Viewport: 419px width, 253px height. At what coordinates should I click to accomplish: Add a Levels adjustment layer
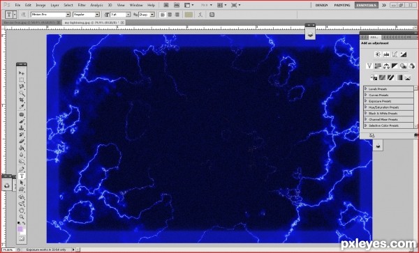coord(386,54)
